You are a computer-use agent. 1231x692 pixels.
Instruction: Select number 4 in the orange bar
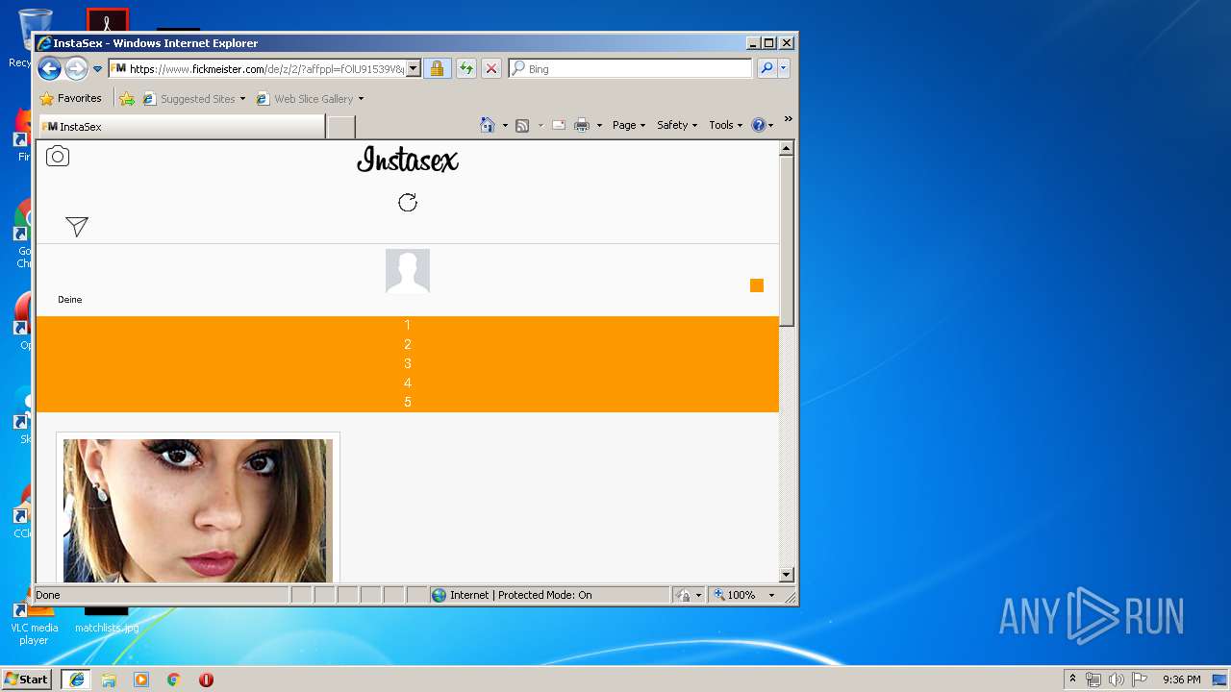tap(408, 383)
